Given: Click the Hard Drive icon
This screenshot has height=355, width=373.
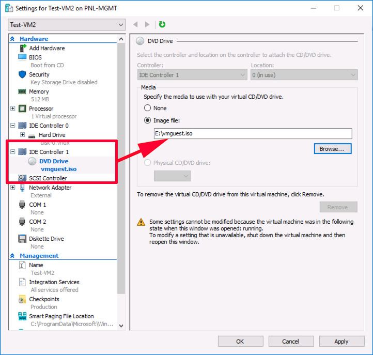Looking at the screenshot, I should click(32, 136).
